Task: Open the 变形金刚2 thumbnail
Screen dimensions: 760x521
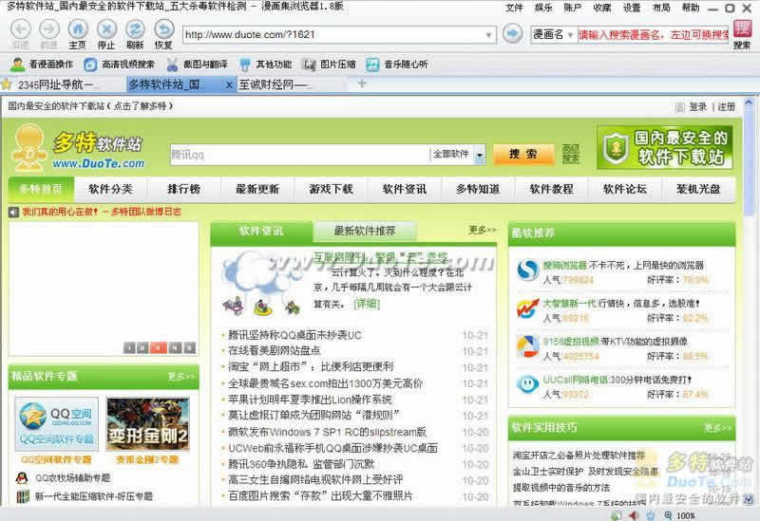Action: coord(147,424)
